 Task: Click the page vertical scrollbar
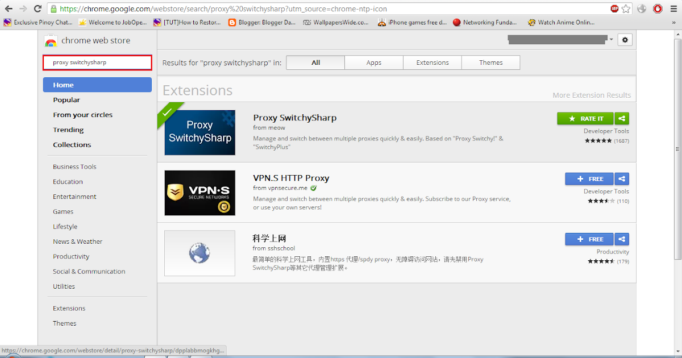[676, 148]
